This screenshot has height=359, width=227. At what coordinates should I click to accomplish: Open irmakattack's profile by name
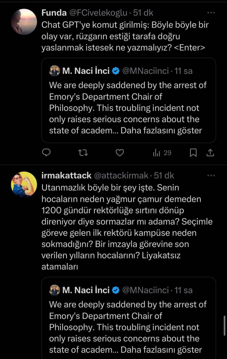pos(66,175)
